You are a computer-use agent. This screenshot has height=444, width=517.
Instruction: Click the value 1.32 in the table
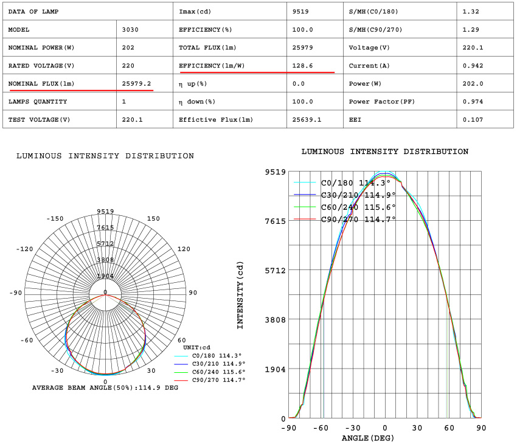pyautogui.click(x=485, y=12)
